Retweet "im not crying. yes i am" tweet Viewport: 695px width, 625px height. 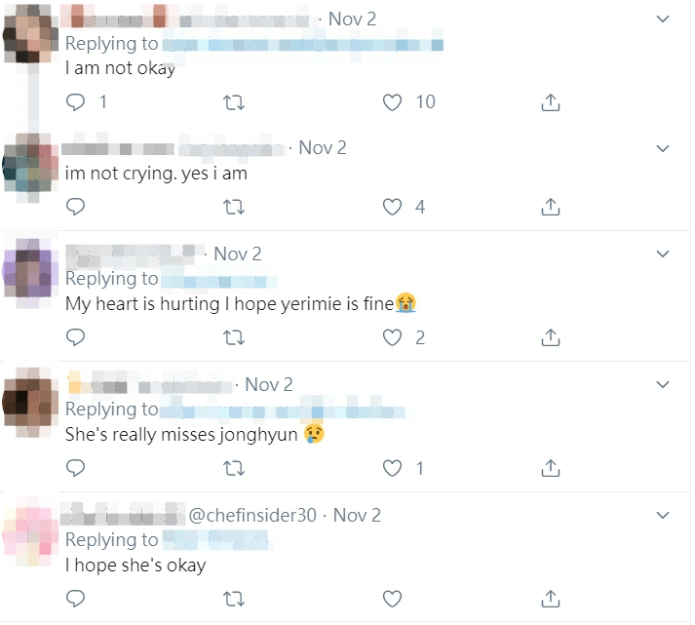(x=234, y=206)
